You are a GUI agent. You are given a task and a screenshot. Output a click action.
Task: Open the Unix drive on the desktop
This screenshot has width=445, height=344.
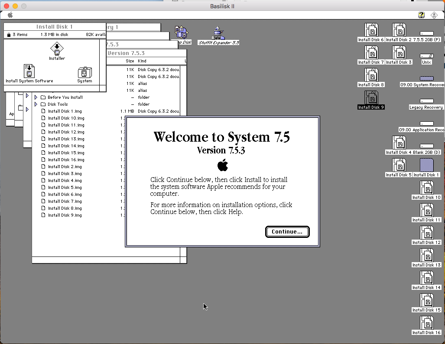pos(426,55)
